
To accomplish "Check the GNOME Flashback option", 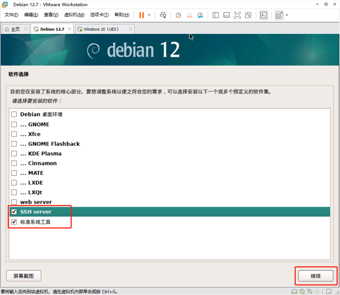I will click(x=14, y=144).
